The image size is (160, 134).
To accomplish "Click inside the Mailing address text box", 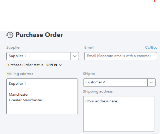I will [42, 96].
